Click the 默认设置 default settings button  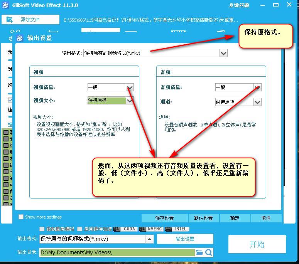203,218
